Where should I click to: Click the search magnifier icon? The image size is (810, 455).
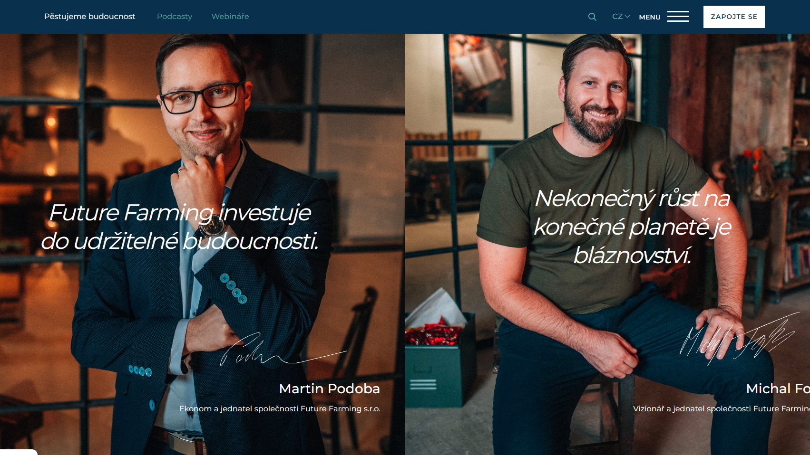(x=592, y=17)
